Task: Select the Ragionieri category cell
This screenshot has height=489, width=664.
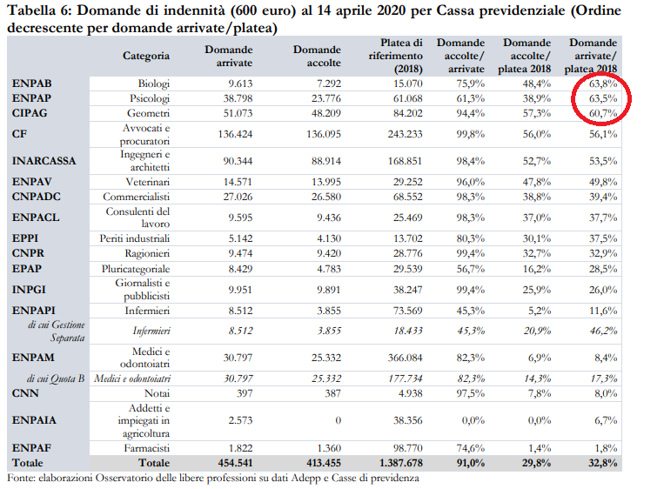Action: point(148,253)
